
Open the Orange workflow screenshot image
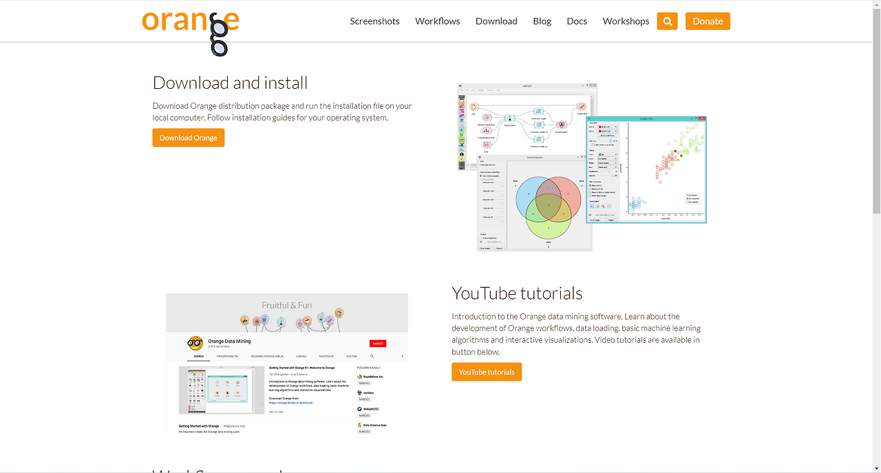pos(582,167)
